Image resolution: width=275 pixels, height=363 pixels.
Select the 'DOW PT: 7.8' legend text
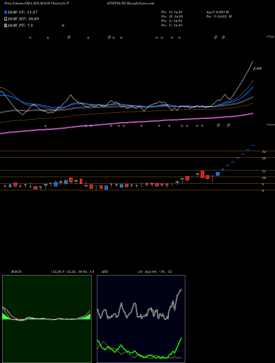click(20, 25)
